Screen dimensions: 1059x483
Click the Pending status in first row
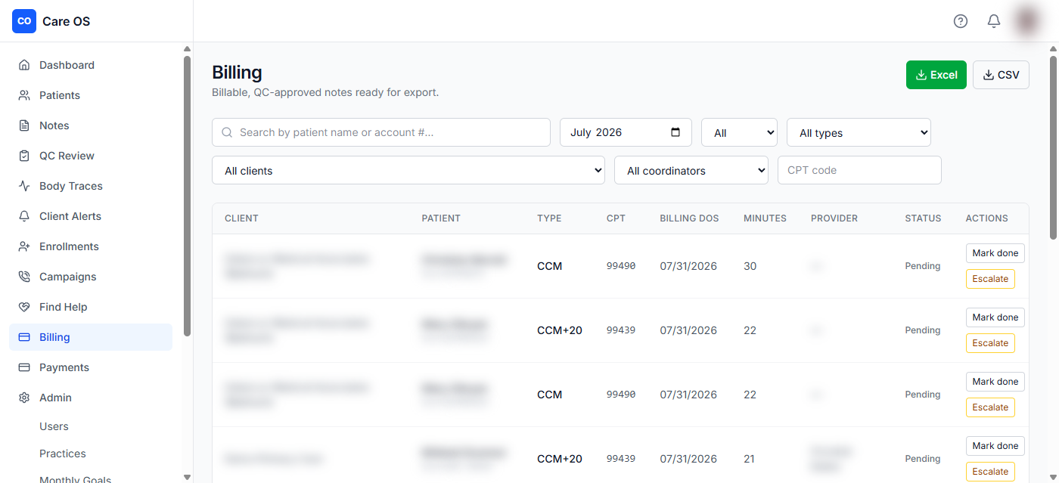pos(923,266)
